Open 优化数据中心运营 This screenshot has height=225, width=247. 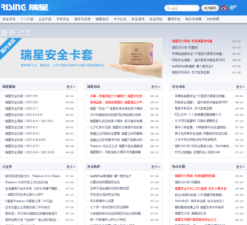point(102,201)
